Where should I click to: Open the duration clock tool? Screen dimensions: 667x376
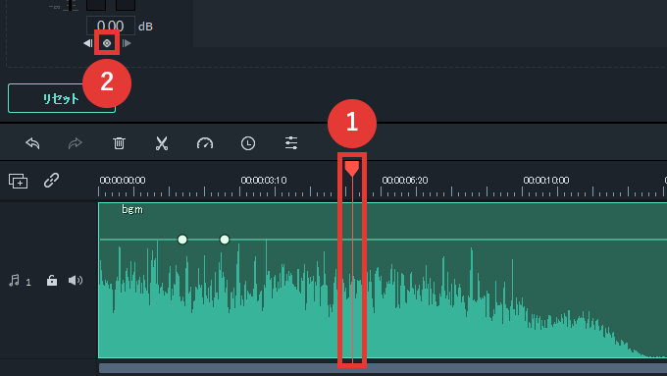(x=248, y=143)
